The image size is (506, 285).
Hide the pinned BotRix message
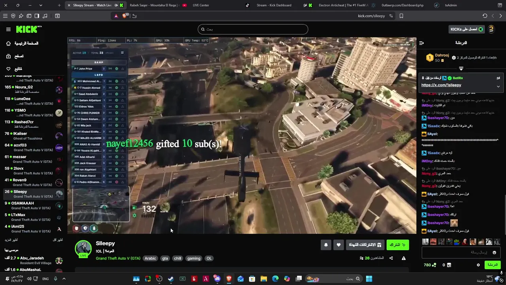click(x=498, y=78)
